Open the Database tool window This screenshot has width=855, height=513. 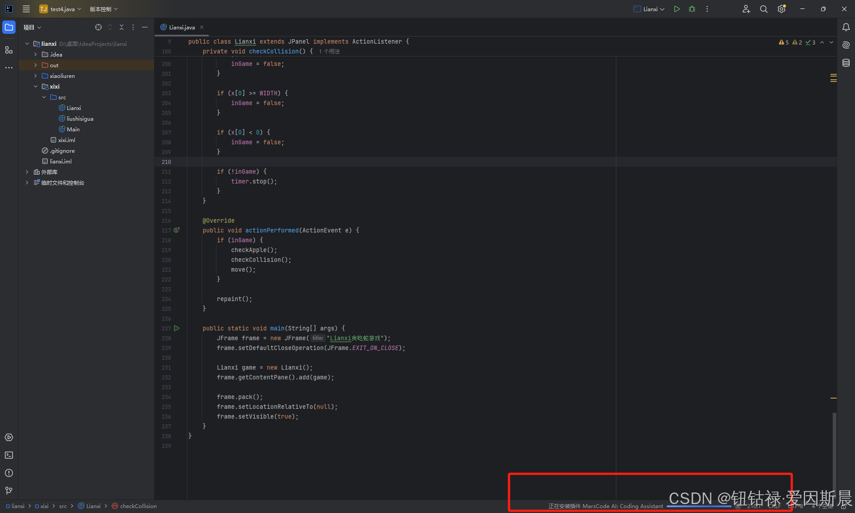[846, 63]
